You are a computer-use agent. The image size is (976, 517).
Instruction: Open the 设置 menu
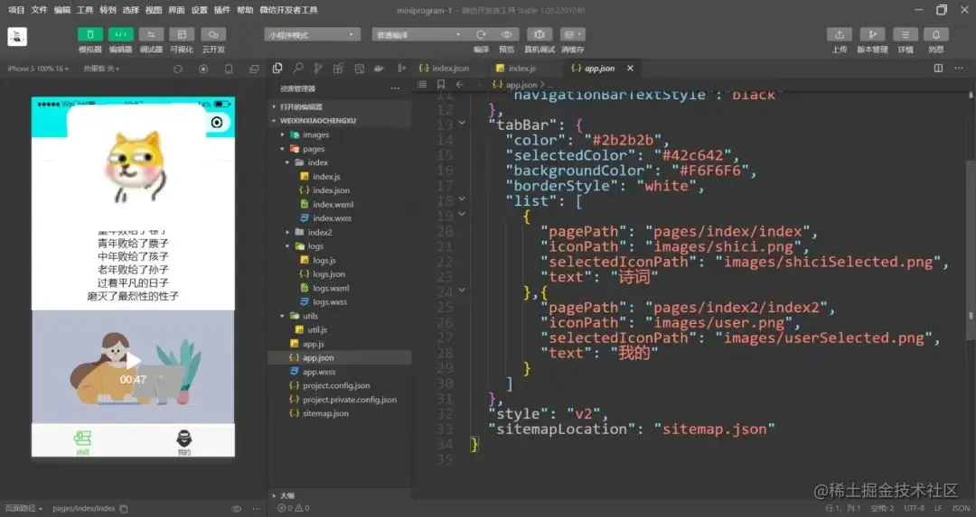tap(199, 10)
